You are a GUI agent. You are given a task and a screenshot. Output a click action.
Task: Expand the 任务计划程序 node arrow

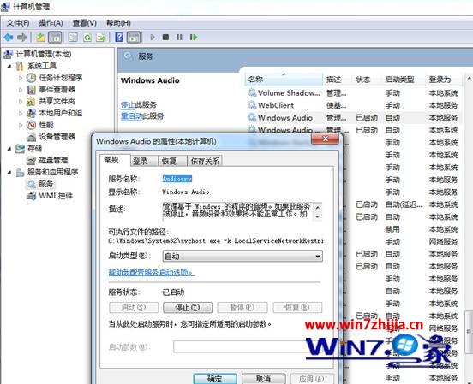coord(21,78)
